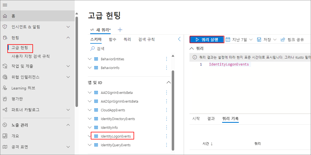Select IdentityDirectoryEvents table
This screenshot has width=311, height=155.
coord(118,119)
